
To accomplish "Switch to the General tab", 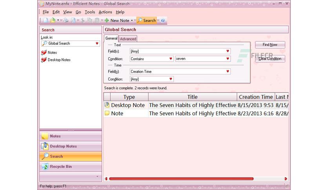I will coord(111,38).
